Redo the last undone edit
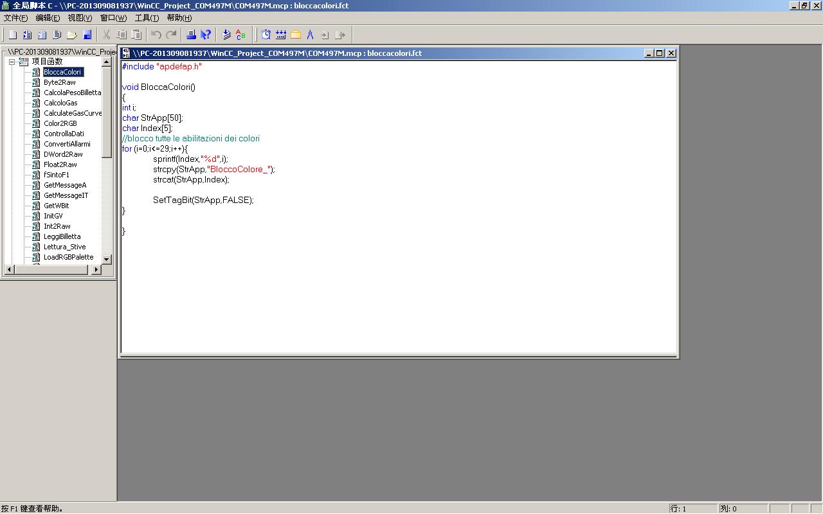Image resolution: width=823 pixels, height=514 pixels. [171, 35]
